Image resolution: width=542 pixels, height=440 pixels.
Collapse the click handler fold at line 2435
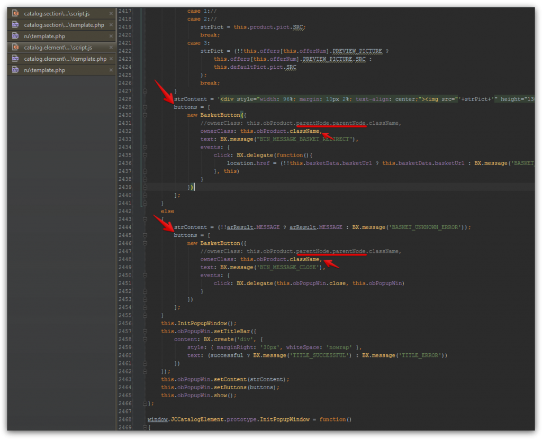tap(145, 155)
